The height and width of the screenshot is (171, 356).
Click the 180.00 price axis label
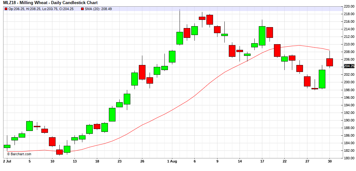coord(349,158)
